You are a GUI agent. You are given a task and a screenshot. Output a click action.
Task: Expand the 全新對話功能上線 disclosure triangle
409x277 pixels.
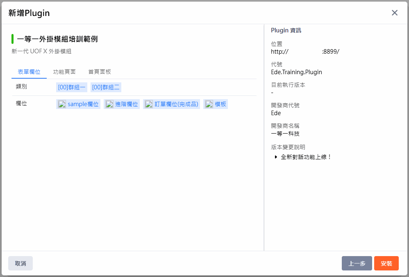tap(276, 157)
